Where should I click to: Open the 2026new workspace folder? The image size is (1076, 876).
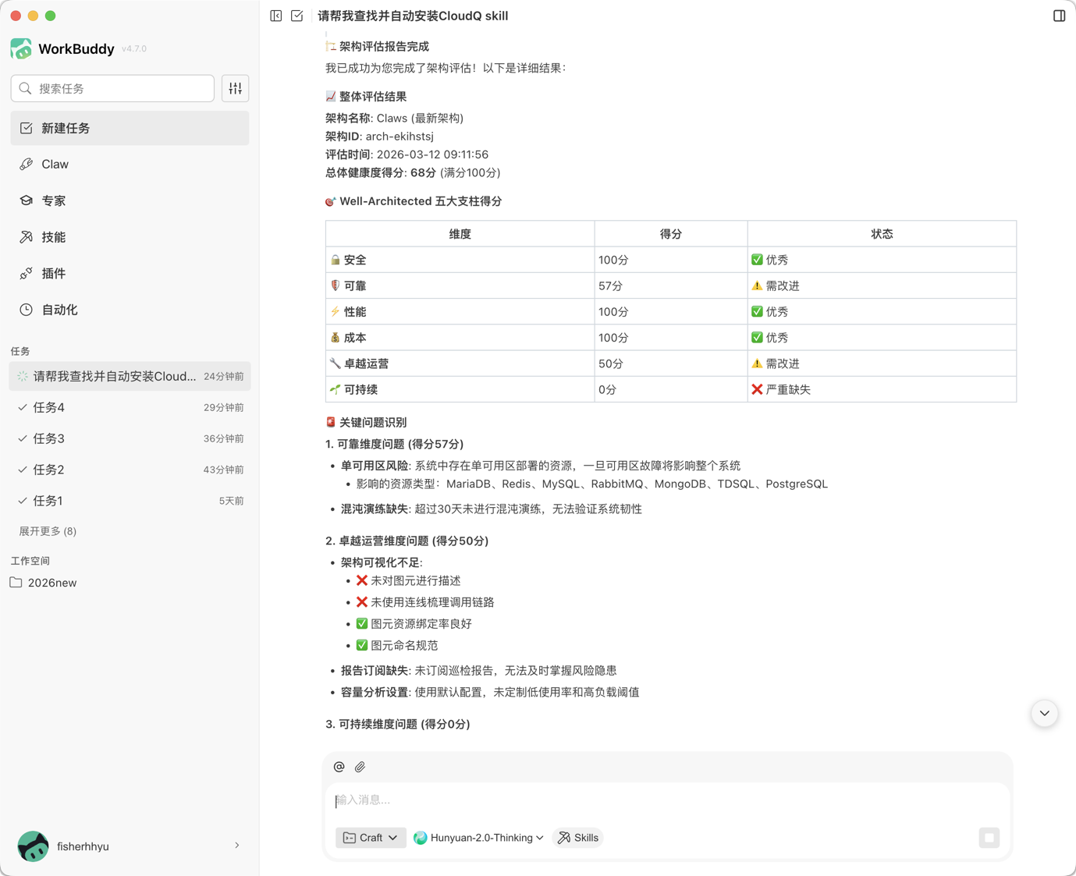tap(44, 583)
